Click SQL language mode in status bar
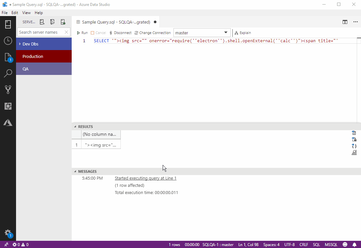This screenshot has height=248, width=361. [x=316, y=244]
